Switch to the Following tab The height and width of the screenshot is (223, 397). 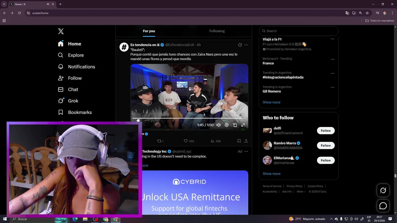pos(217,31)
